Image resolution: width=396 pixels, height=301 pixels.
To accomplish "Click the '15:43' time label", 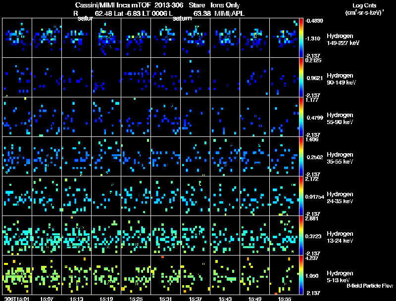I will click(225, 299).
